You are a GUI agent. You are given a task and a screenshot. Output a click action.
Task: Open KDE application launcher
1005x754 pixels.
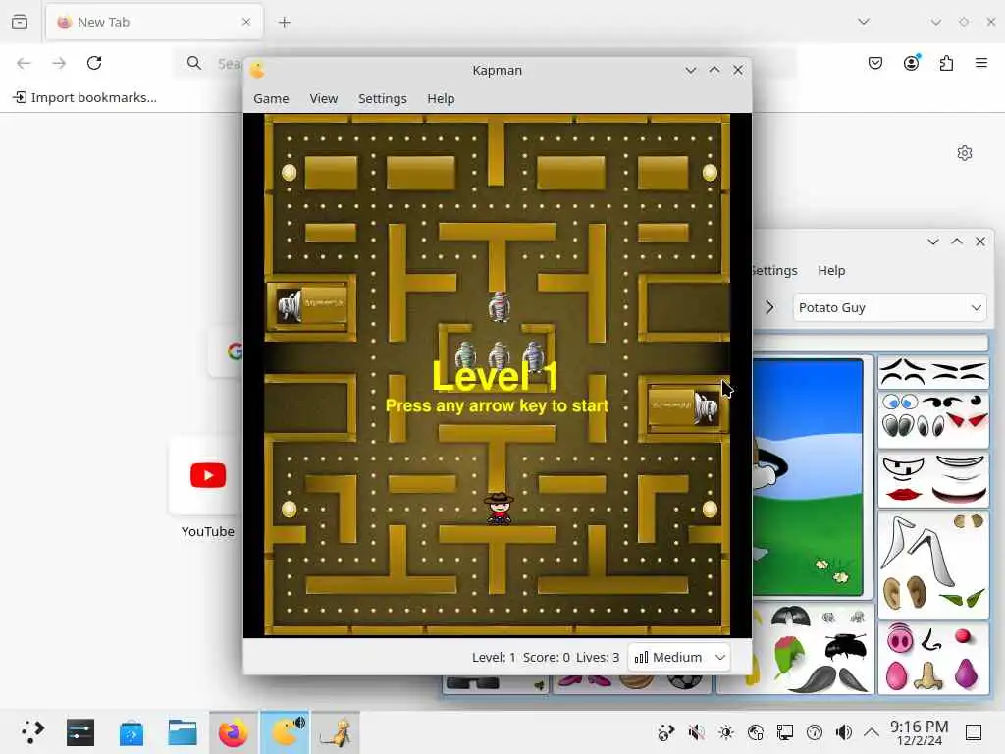point(32,732)
